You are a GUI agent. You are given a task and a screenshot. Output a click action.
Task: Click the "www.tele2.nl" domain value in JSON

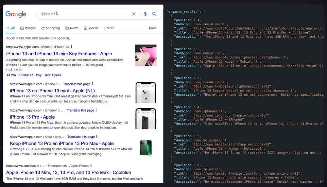click(207, 169)
